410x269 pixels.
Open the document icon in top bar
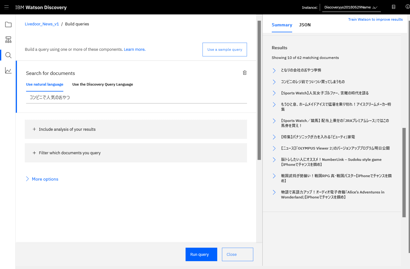tap(393, 7)
